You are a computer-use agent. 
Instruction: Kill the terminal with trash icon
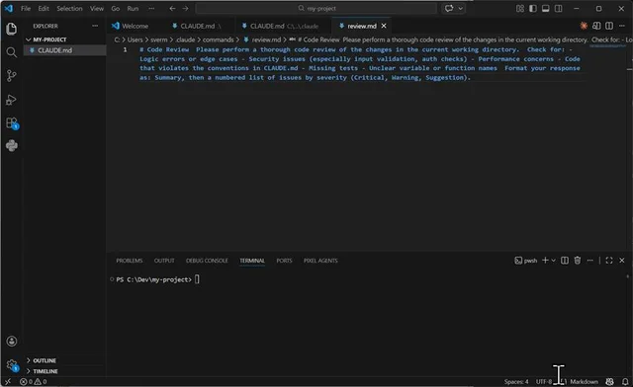coord(578,261)
